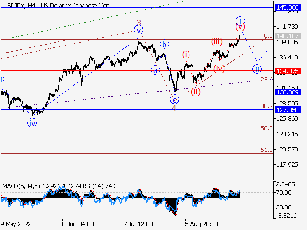The image size is (307, 230).
Task: Click the blue circled a wave label
Action: [155, 70]
